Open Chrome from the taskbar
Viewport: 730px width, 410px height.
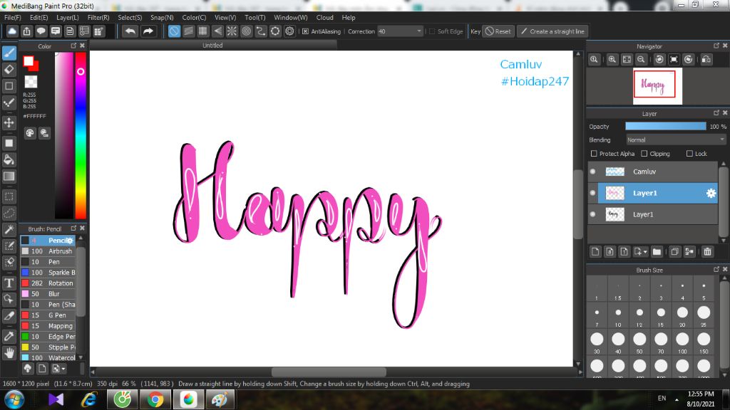pos(155,399)
